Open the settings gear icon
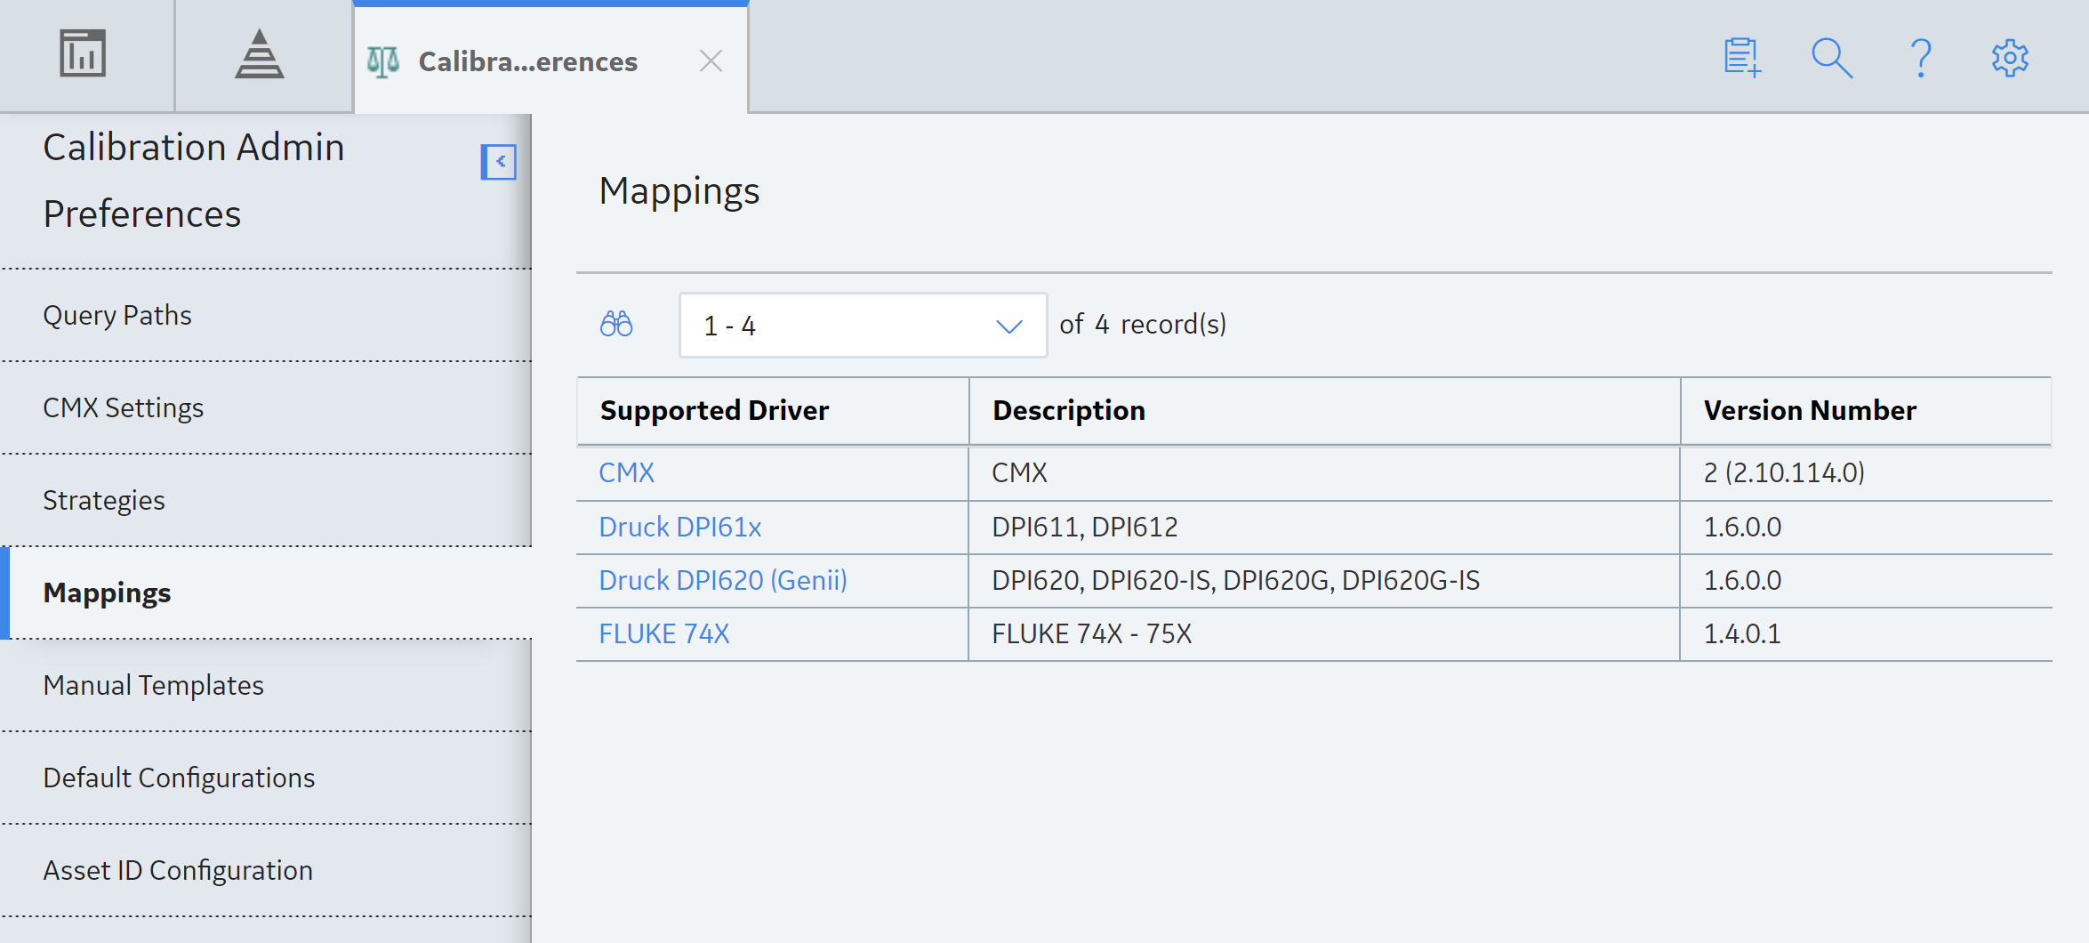The height and width of the screenshot is (943, 2089). click(2010, 59)
